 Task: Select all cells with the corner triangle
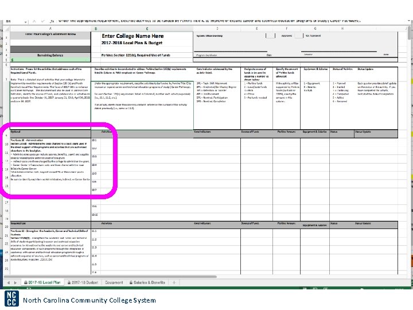tap(7, 29)
